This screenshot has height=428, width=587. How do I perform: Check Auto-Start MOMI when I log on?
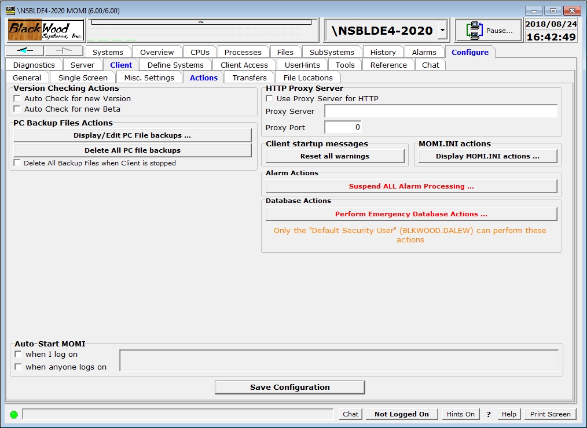click(x=19, y=355)
